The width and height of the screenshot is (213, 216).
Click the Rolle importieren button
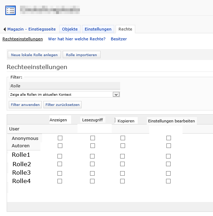[82, 55]
